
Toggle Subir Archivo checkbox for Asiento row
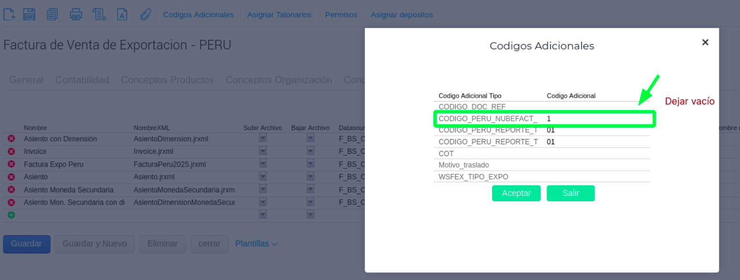click(263, 176)
